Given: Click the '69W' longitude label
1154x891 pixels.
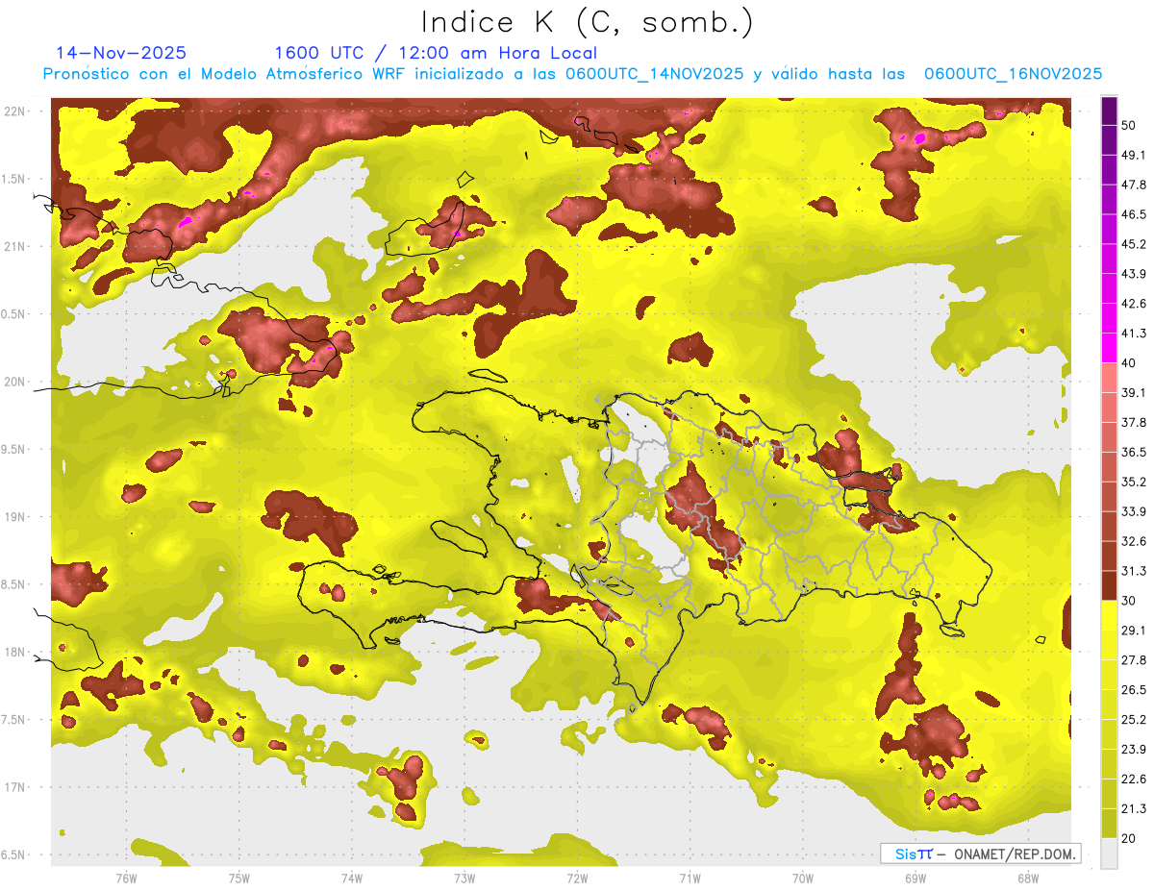Looking at the screenshot, I should (916, 879).
